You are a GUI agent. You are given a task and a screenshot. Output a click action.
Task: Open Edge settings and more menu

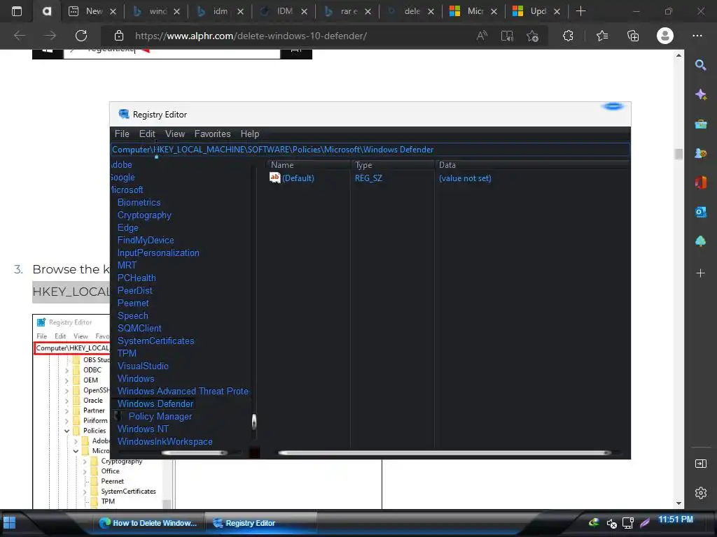697,36
